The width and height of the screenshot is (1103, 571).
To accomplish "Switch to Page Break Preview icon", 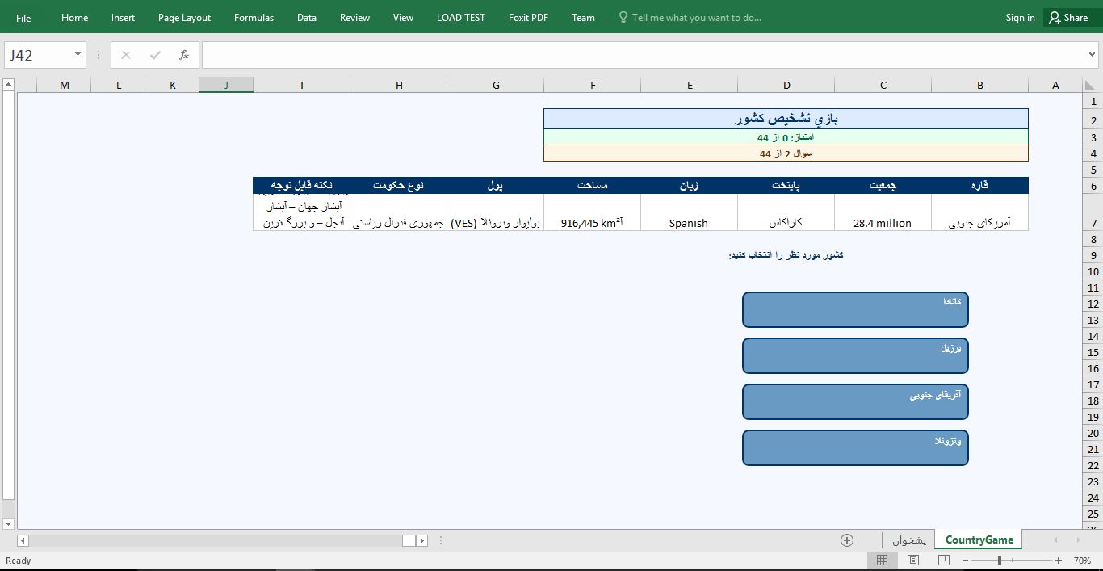I will [x=943, y=561].
